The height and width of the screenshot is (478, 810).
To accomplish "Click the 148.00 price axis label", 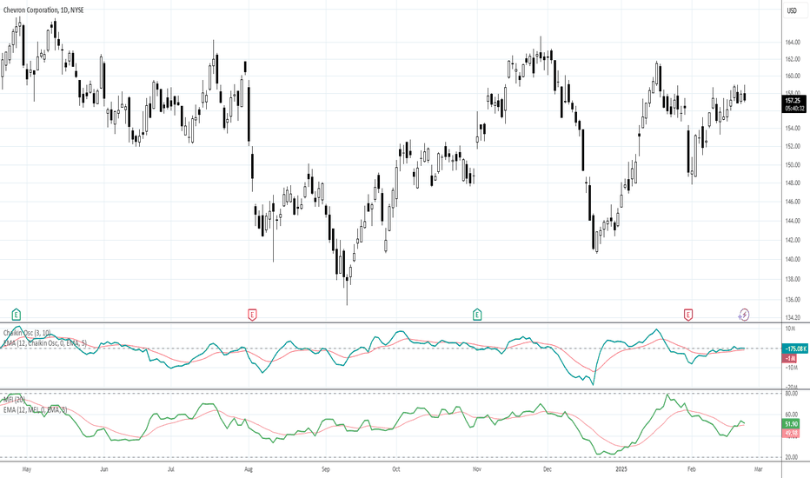I will (x=793, y=183).
